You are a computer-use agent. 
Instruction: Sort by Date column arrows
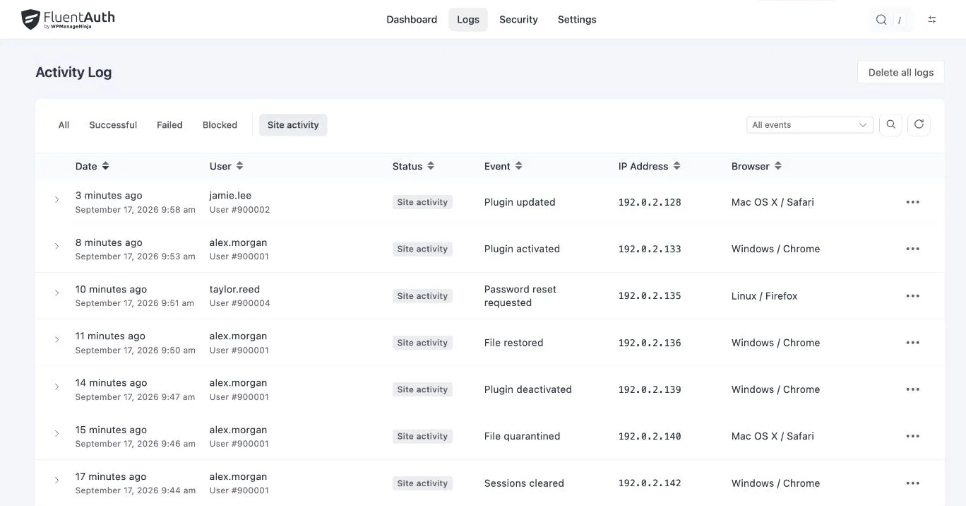click(105, 166)
